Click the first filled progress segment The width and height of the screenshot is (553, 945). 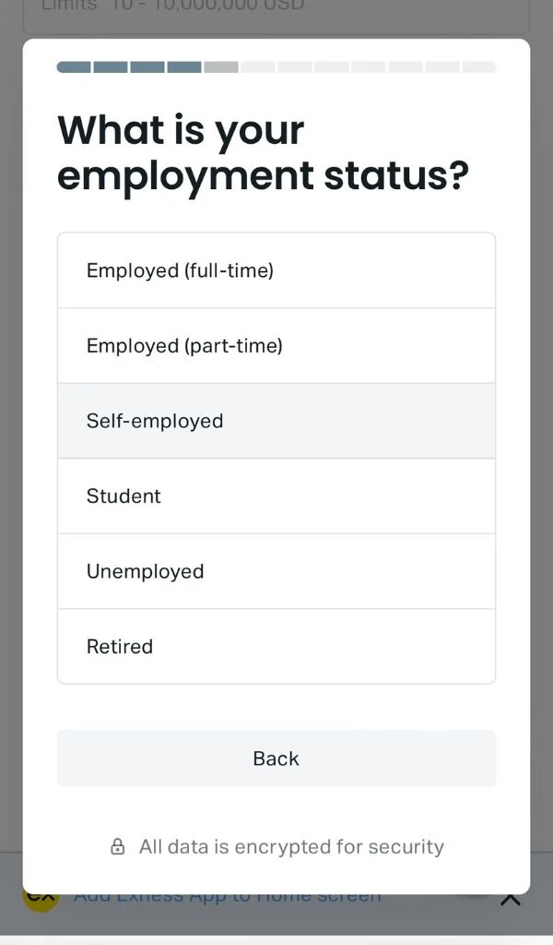pyautogui.click(x=74, y=66)
